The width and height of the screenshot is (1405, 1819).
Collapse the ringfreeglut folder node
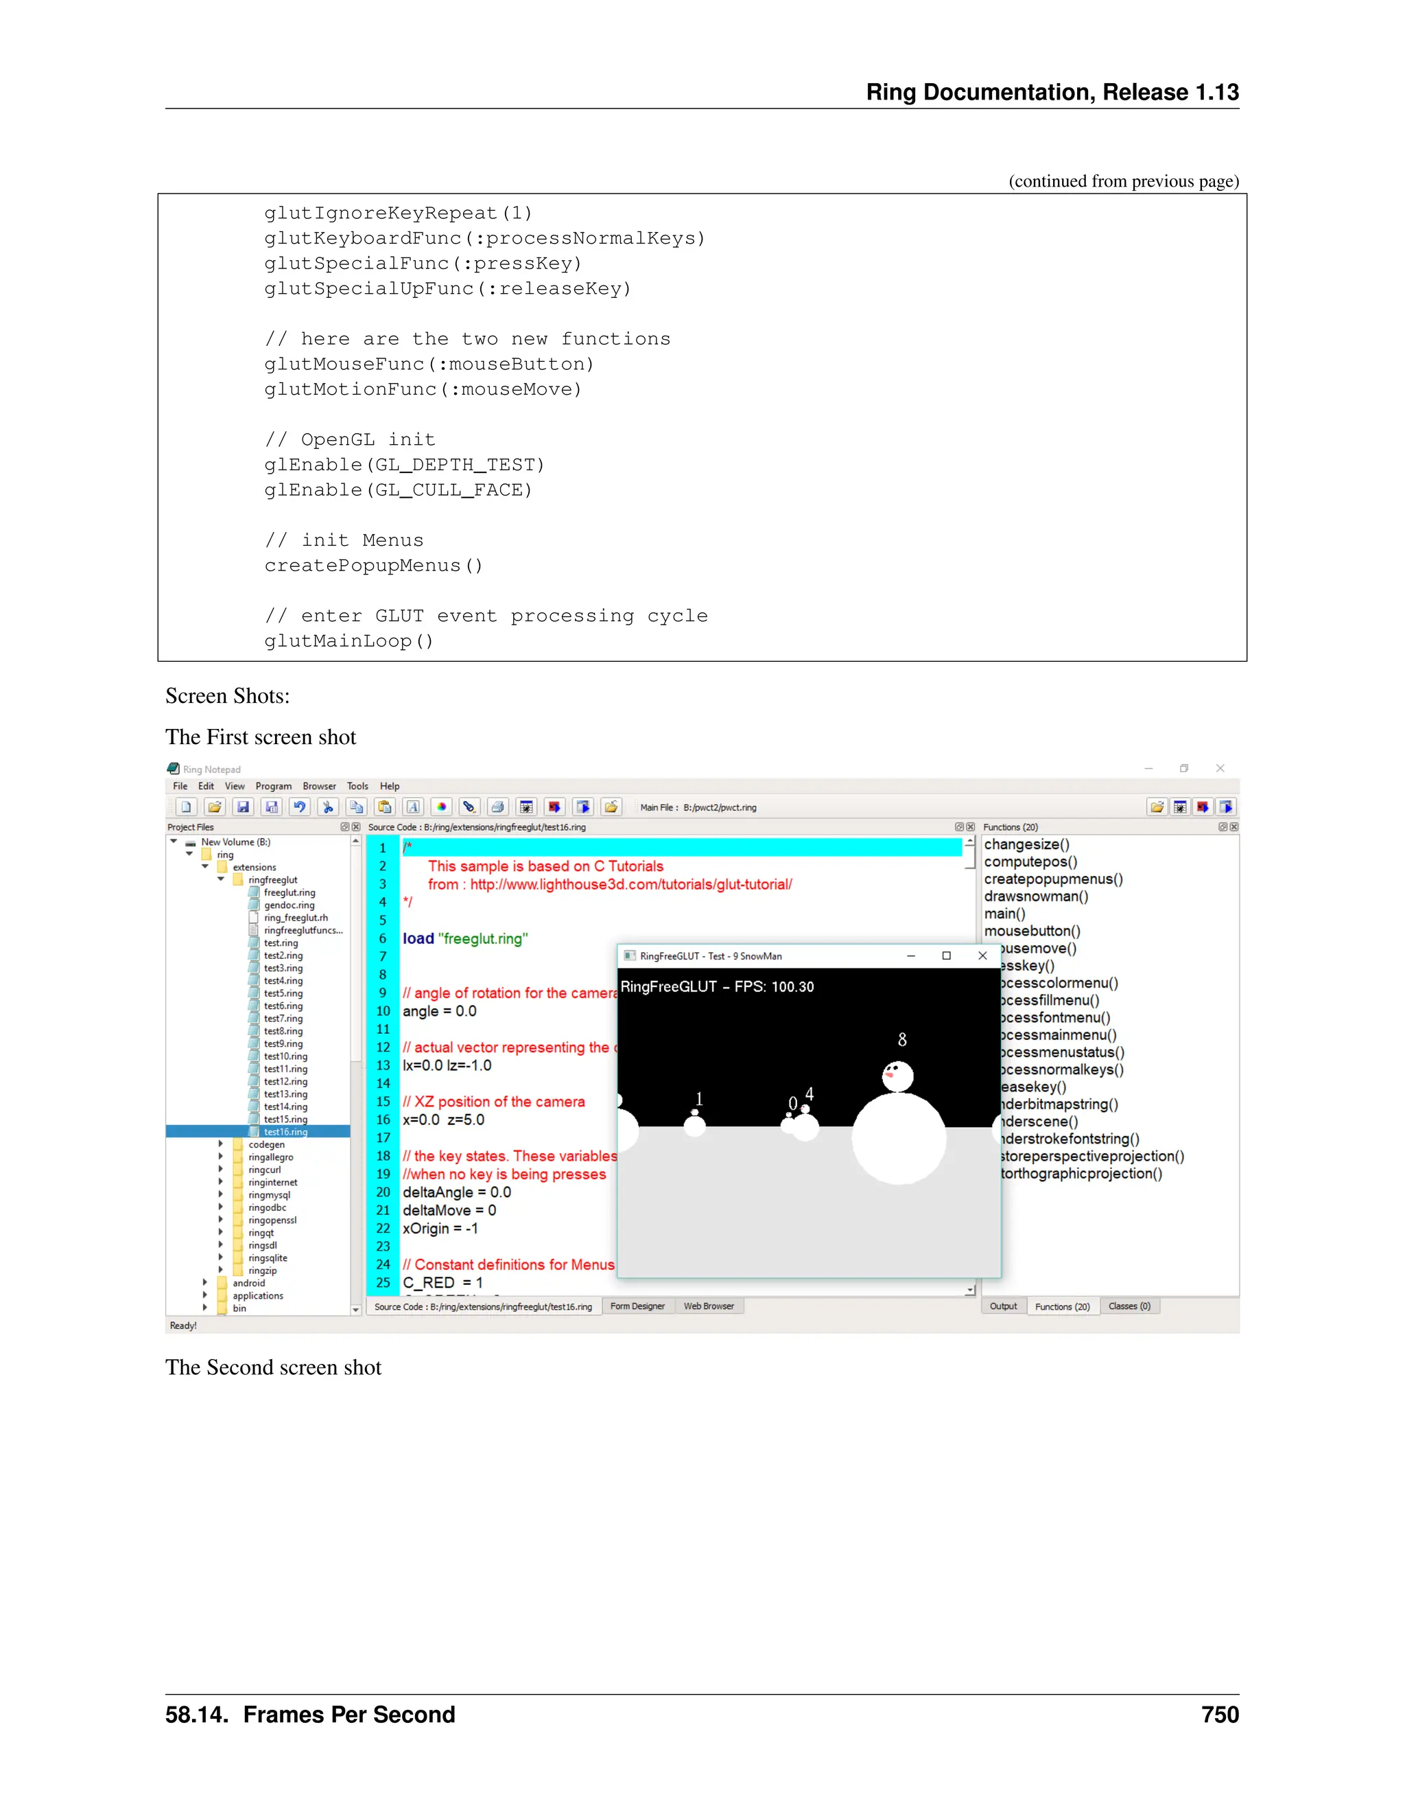tap(222, 879)
